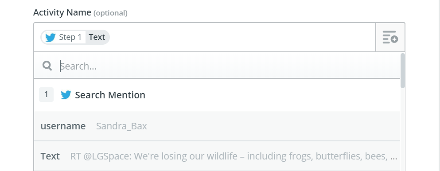Click empty area of the Activity Name field
The image size is (440, 171).
(x=241, y=37)
